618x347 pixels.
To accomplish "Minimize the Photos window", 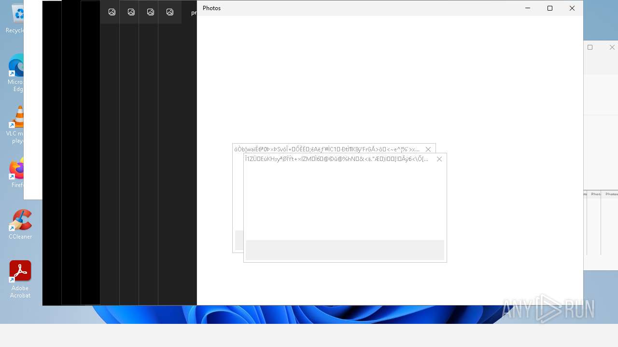I will [528, 8].
